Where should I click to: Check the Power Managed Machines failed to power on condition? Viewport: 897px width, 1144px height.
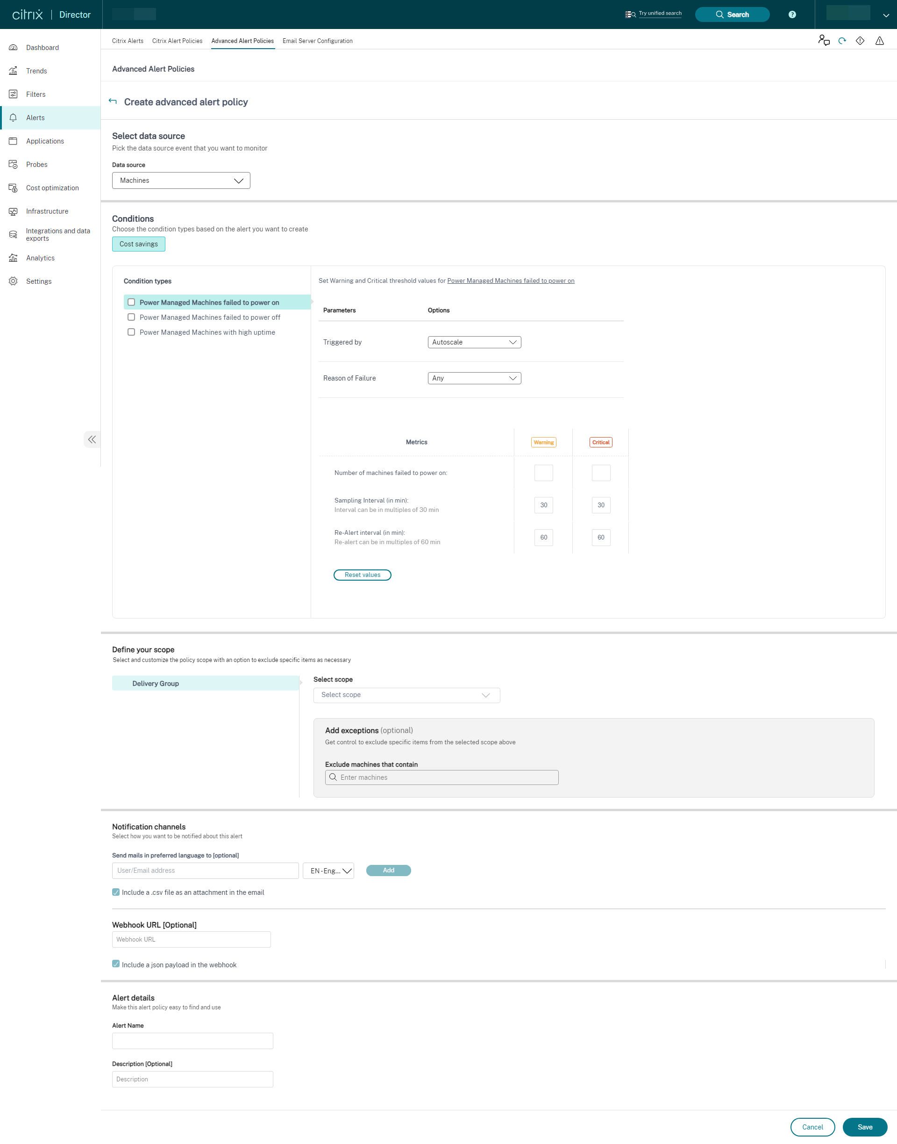(131, 302)
